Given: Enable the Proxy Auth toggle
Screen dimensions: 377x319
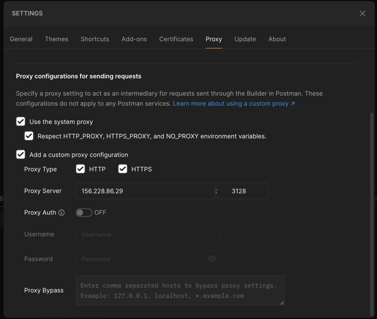Looking at the screenshot, I should click(x=84, y=212).
